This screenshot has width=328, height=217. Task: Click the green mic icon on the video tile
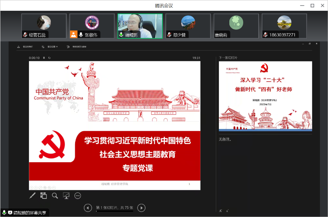121,35
